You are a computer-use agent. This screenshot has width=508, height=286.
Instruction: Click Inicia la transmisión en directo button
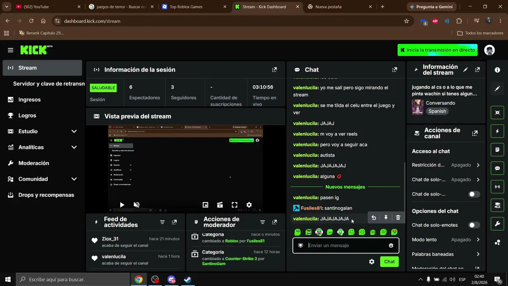(438, 50)
